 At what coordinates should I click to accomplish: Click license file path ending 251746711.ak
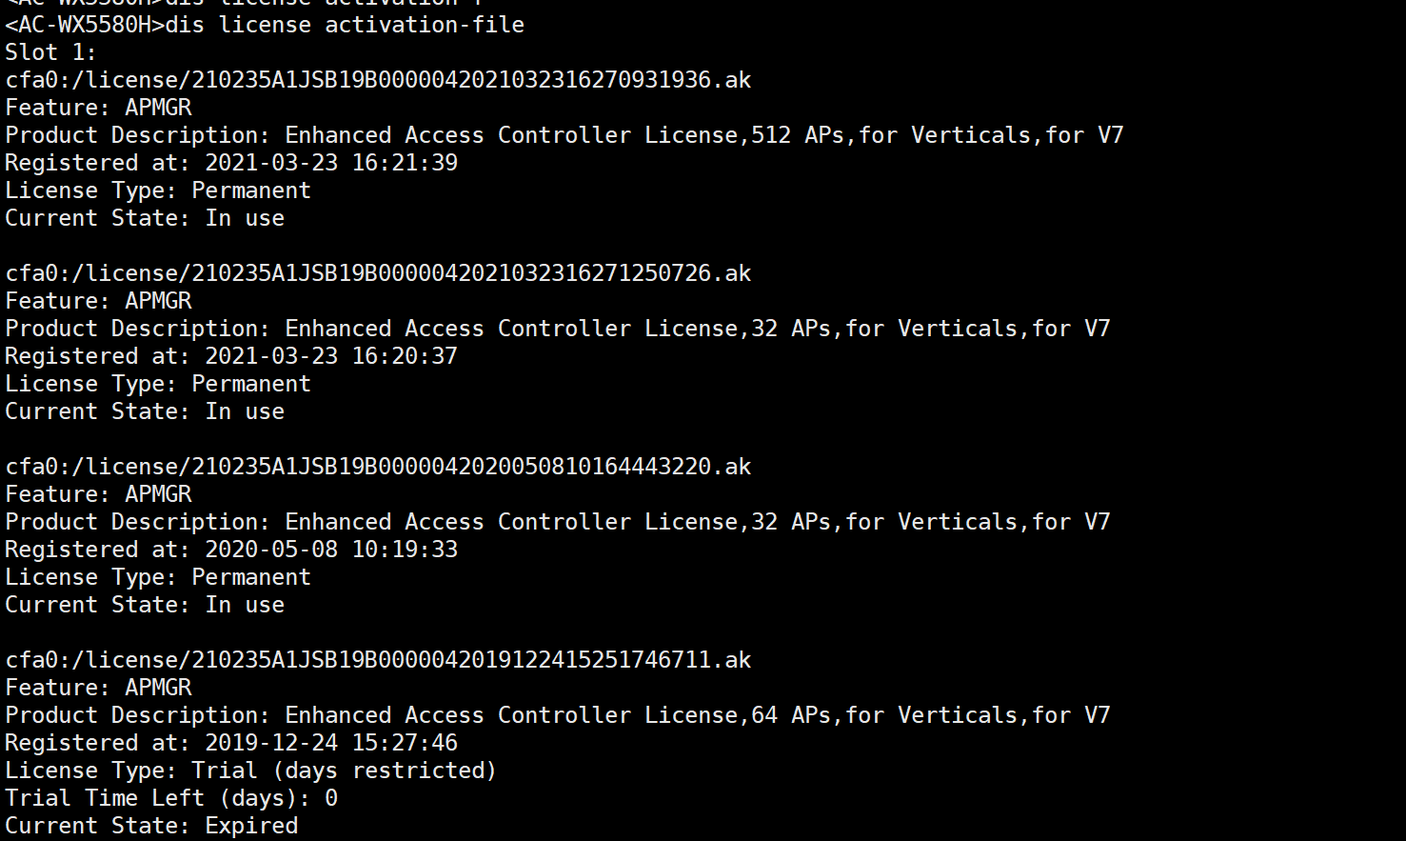(378, 660)
